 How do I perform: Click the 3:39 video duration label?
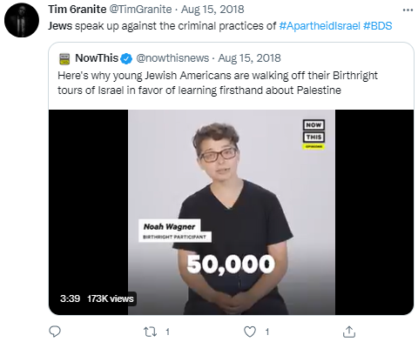[x=70, y=298]
